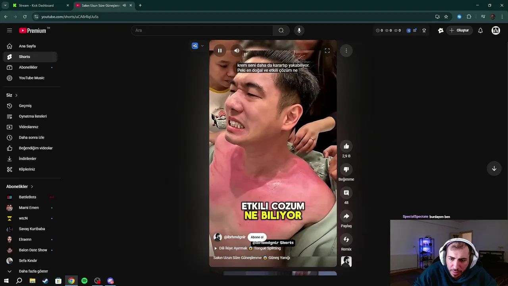508x286 pixels.
Task: Reload the page
Action: 25,17
